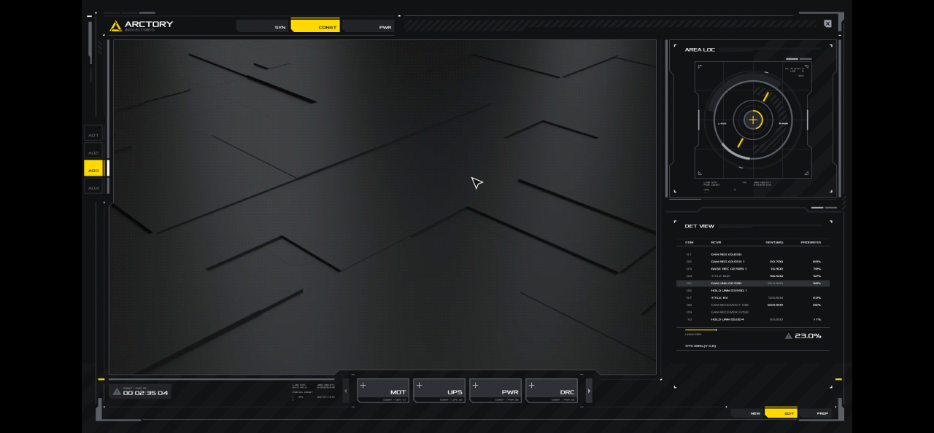Click the plus icon on MOT card
Screen dimensions: 934x433
[x=363, y=386]
